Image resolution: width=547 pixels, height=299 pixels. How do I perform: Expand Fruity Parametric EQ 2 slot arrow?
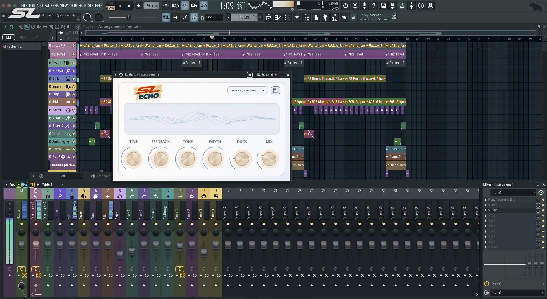point(486,200)
